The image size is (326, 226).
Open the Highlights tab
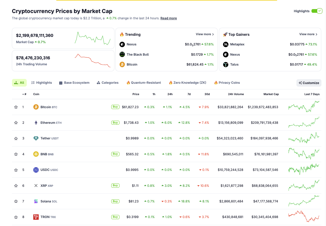42,83
